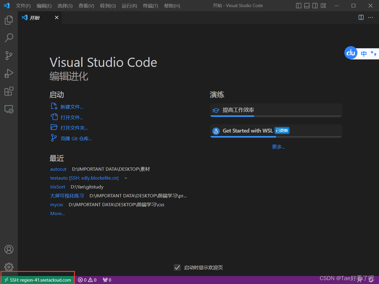This screenshot has width=379, height=284.
Task: Open the Accounts menu icon
Action: [9, 249]
